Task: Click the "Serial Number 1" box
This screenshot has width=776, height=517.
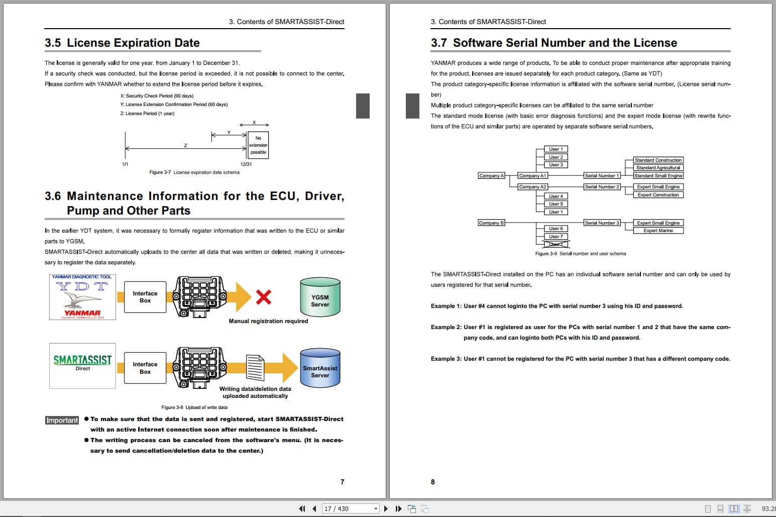Action: pos(602,176)
